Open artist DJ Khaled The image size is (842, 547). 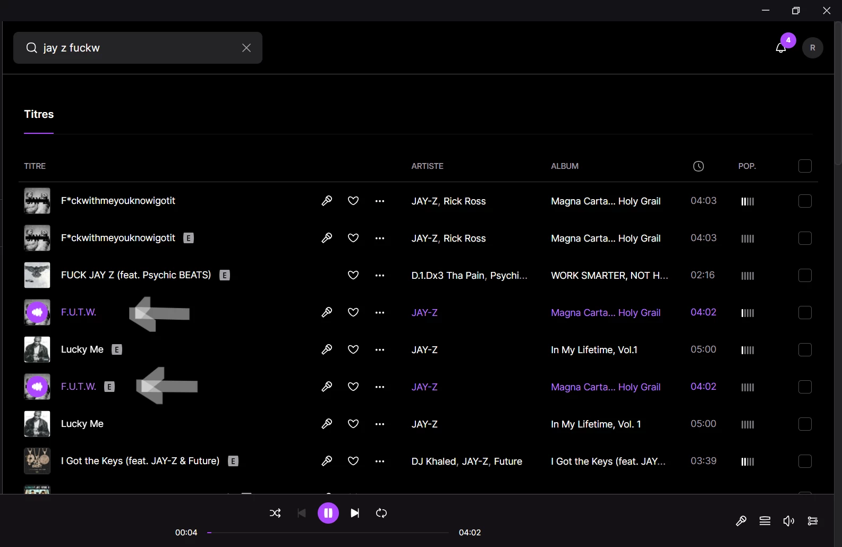click(x=433, y=461)
